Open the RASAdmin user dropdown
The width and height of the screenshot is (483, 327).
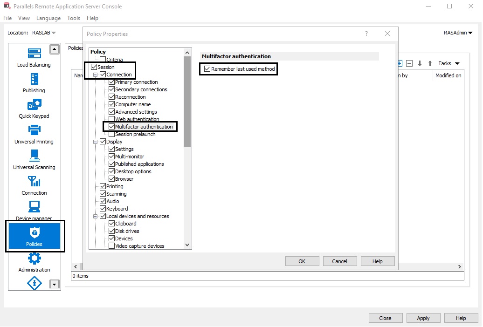point(458,33)
